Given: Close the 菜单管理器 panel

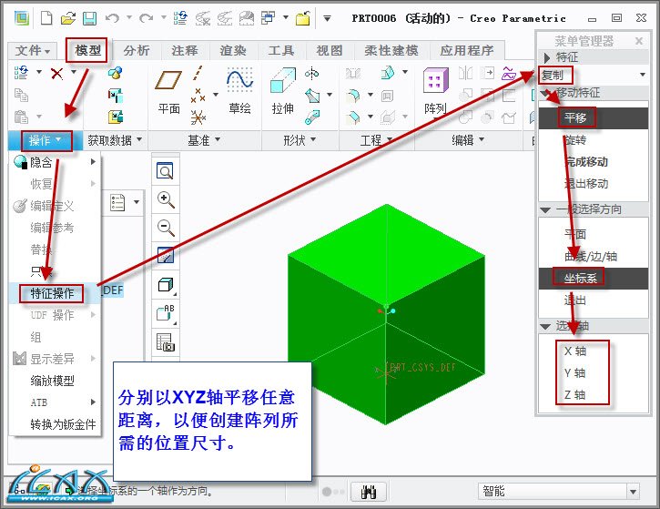Looking at the screenshot, I should pyautogui.click(x=639, y=41).
